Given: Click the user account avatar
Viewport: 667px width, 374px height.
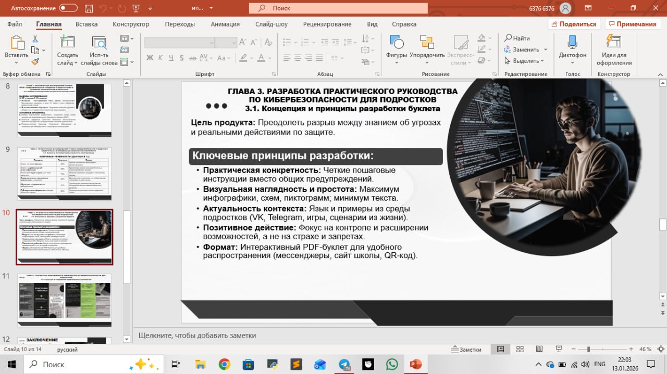Looking at the screenshot, I should [565, 8].
